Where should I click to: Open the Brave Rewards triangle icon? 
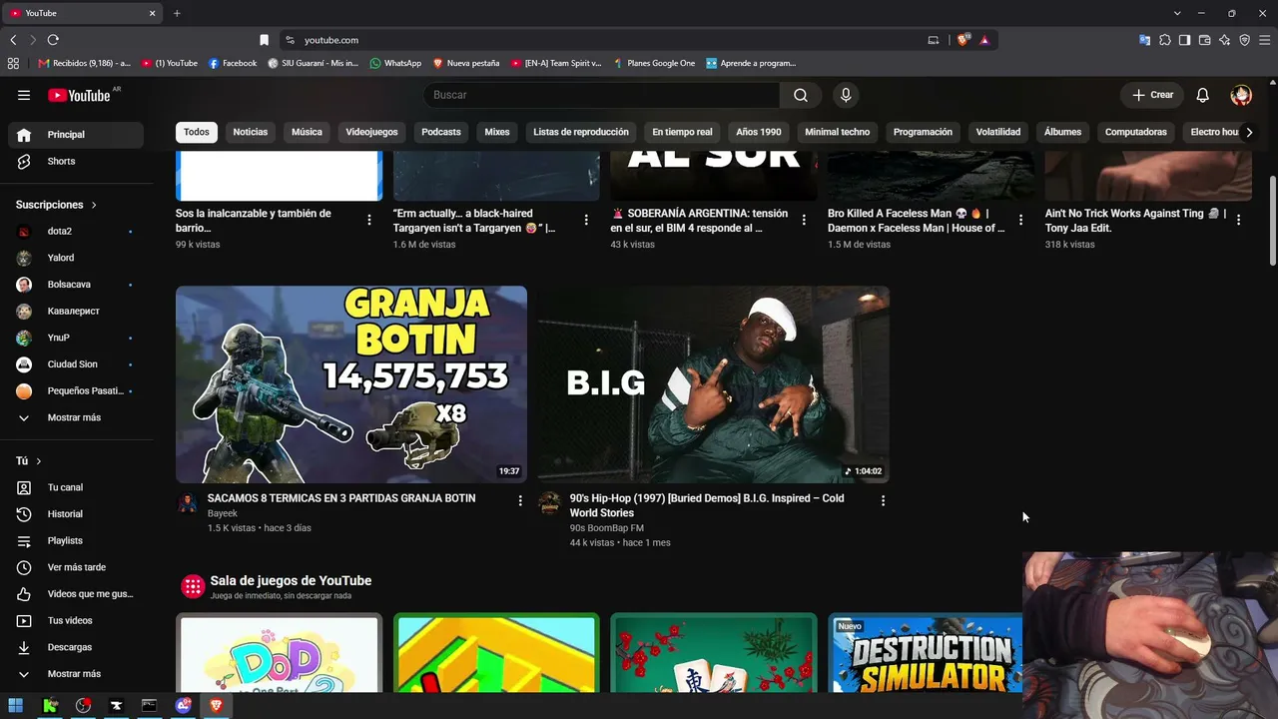point(984,40)
